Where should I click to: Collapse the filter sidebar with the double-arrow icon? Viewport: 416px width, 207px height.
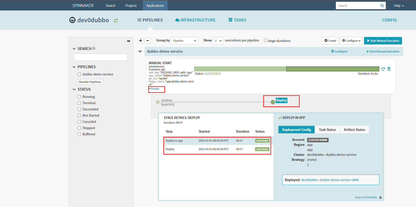[x=129, y=41]
